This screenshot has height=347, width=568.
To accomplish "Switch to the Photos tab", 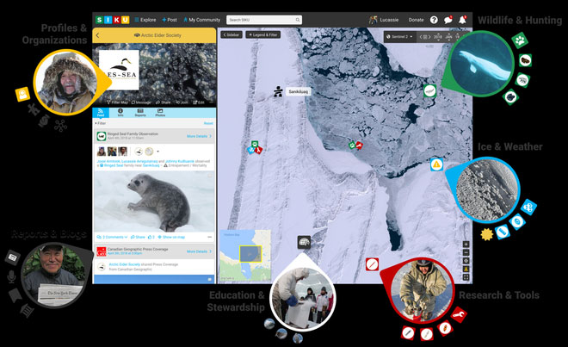I will [x=160, y=113].
